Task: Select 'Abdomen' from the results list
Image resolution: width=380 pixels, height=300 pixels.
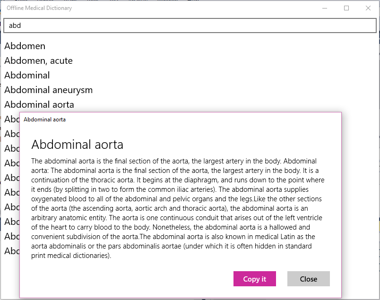Action: [x=25, y=46]
